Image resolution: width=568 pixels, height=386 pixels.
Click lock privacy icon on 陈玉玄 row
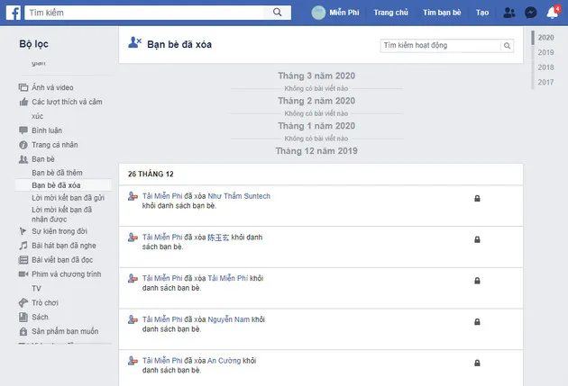click(477, 239)
